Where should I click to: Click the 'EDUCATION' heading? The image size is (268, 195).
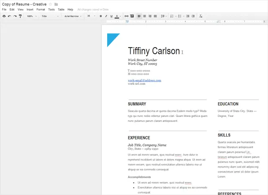[x=228, y=104]
